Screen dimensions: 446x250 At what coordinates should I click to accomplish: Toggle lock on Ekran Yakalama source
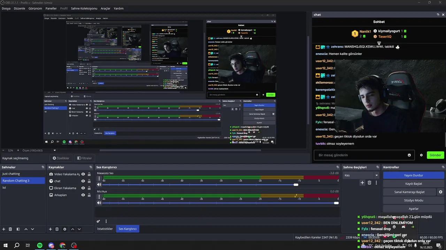pos(89,188)
